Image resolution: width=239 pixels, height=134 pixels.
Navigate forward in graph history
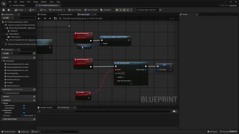pos(50,18)
